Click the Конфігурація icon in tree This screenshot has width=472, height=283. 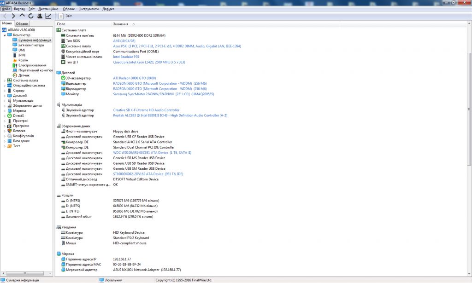click(x=9, y=136)
